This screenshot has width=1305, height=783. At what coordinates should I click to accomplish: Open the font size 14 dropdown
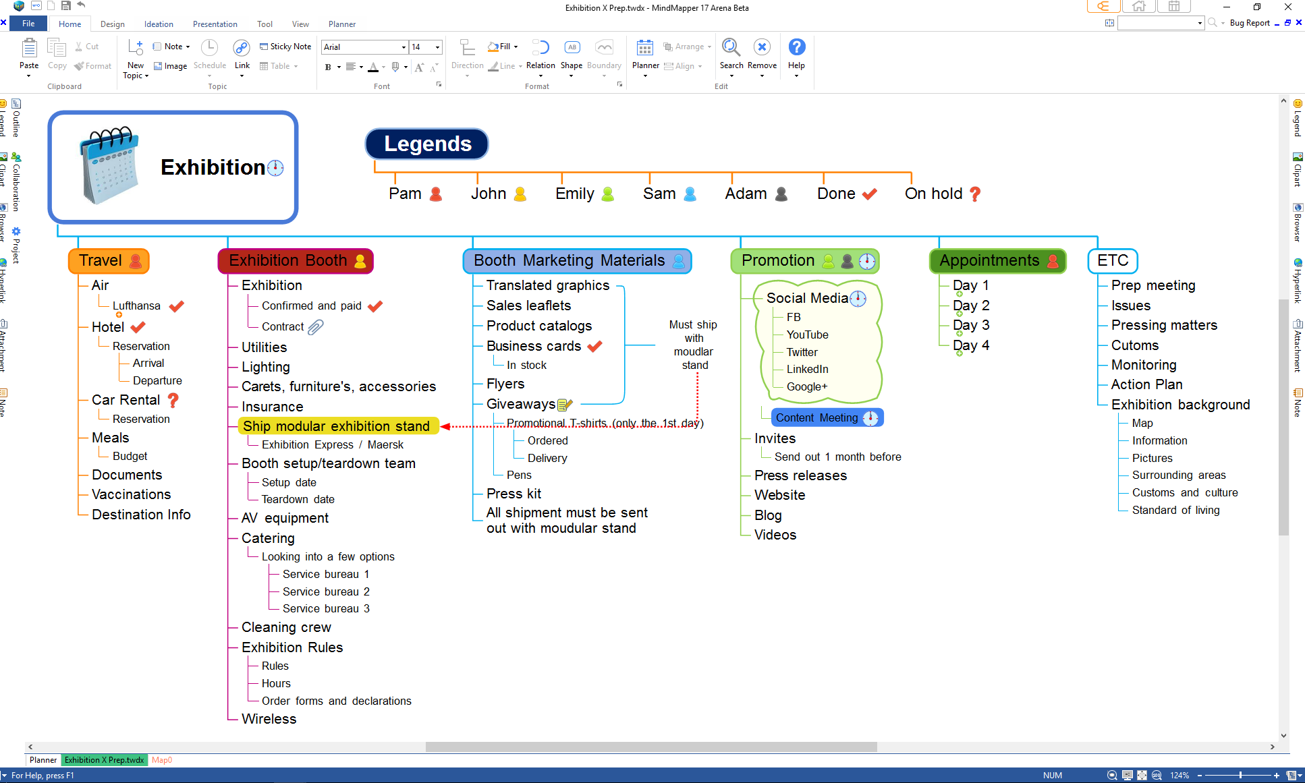coord(436,47)
